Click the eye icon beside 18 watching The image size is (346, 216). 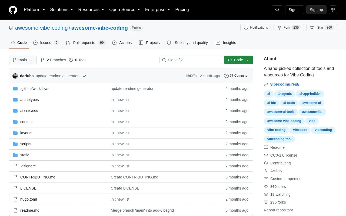[266, 194]
